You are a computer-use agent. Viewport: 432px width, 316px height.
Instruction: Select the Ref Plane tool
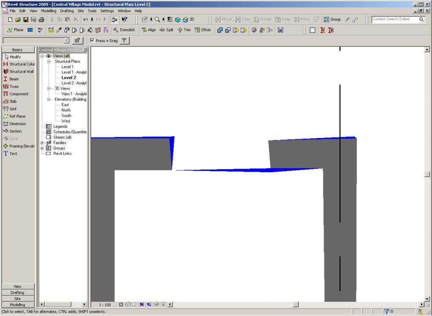17,117
